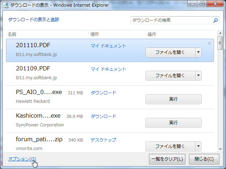Open ダウンロード folder link for PS_AIO_0....exe

[x=103, y=93]
